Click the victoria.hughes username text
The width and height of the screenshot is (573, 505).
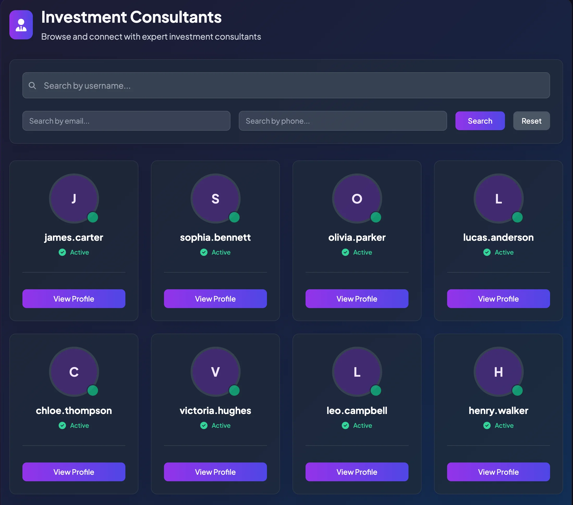click(x=215, y=411)
